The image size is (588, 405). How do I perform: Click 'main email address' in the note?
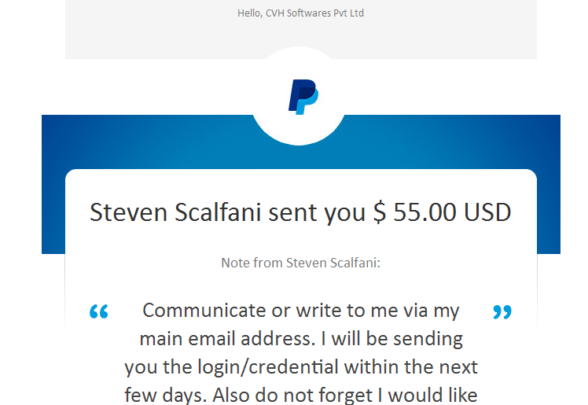tap(225, 339)
